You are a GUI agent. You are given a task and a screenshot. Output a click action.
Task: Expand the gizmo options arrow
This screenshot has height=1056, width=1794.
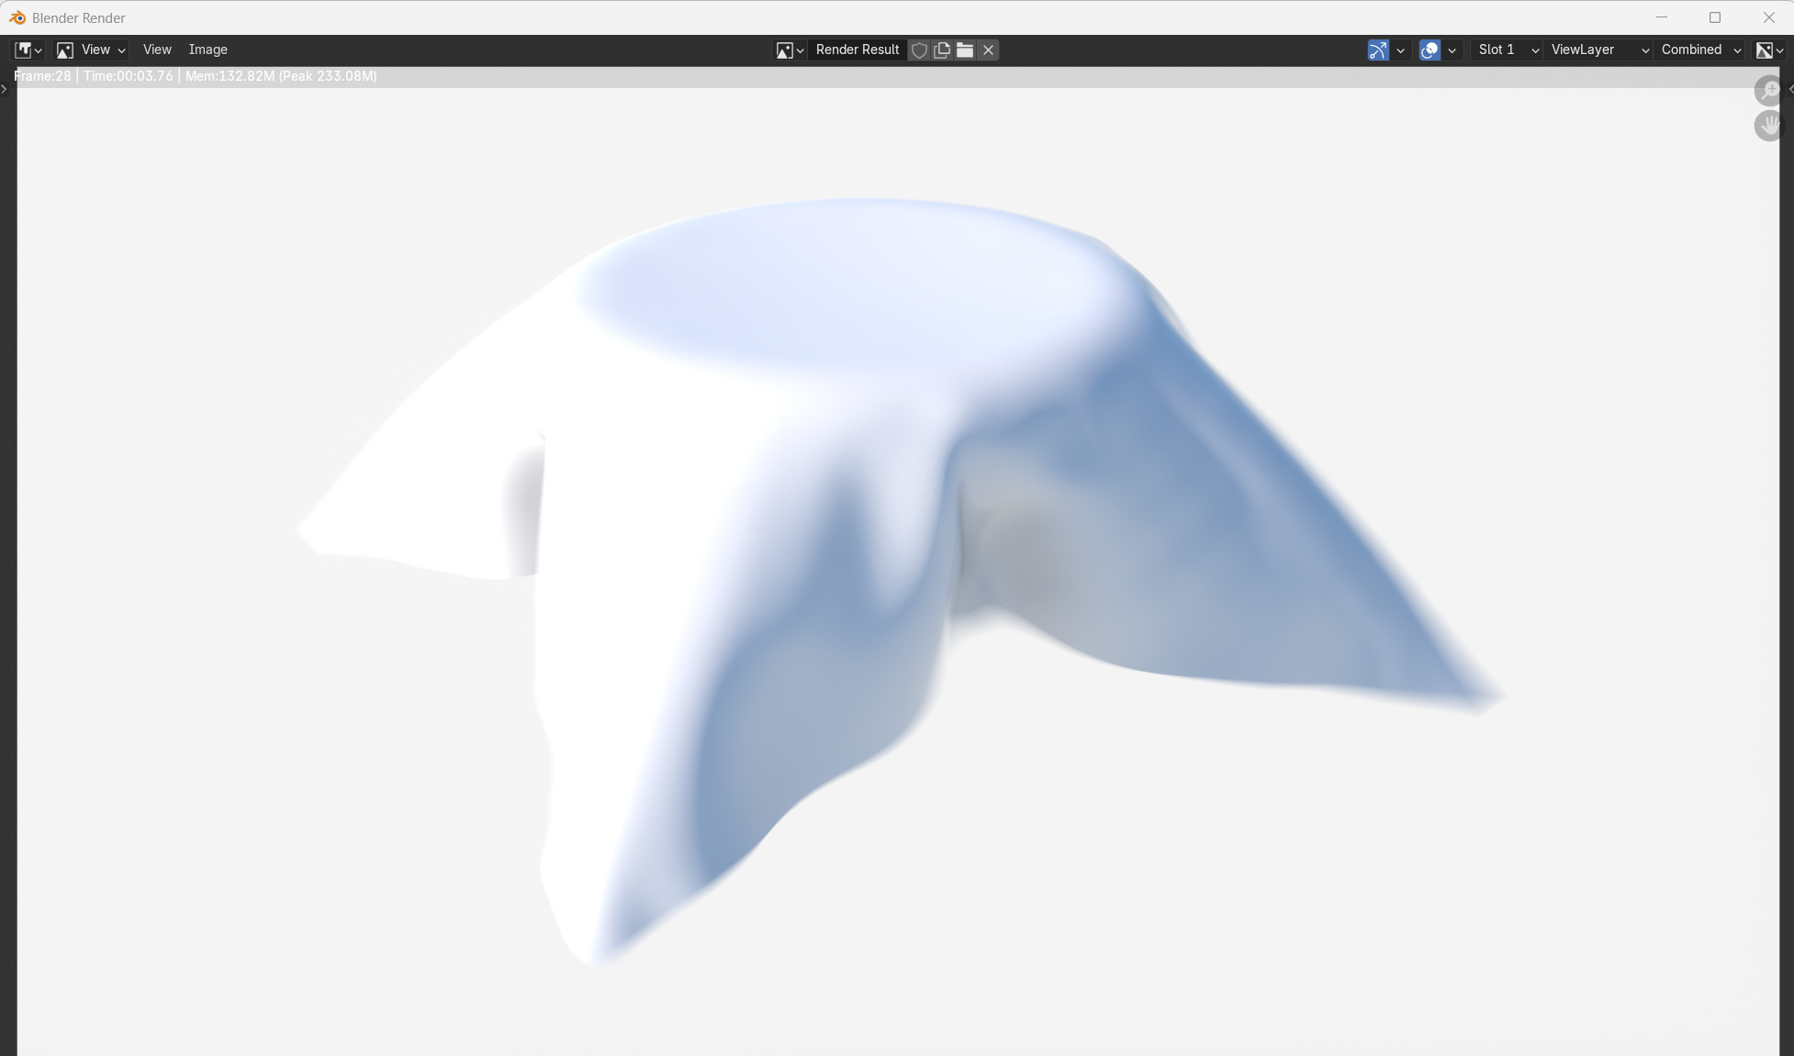pos(1400,50)
